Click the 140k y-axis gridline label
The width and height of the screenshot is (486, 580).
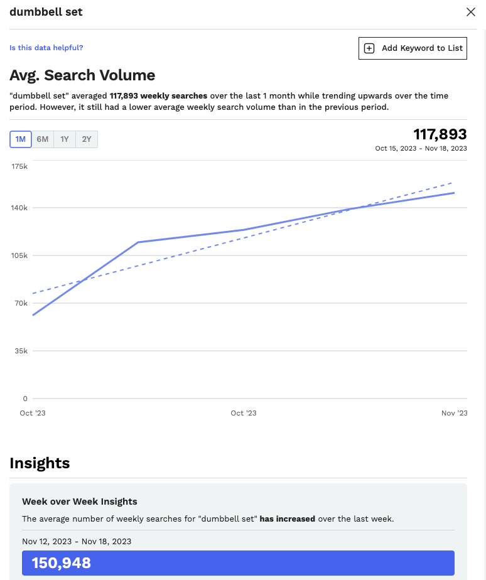click(19, 208)
